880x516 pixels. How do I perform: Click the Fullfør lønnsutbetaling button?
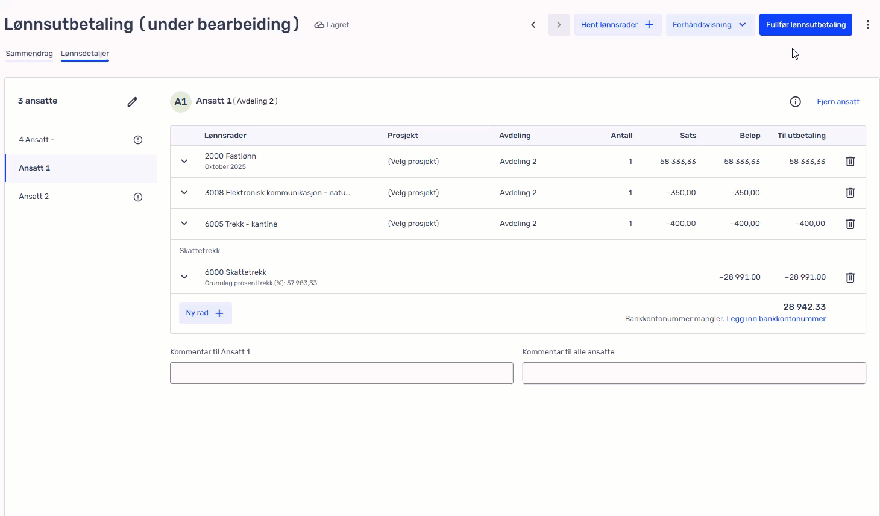[x=805, y=25]
